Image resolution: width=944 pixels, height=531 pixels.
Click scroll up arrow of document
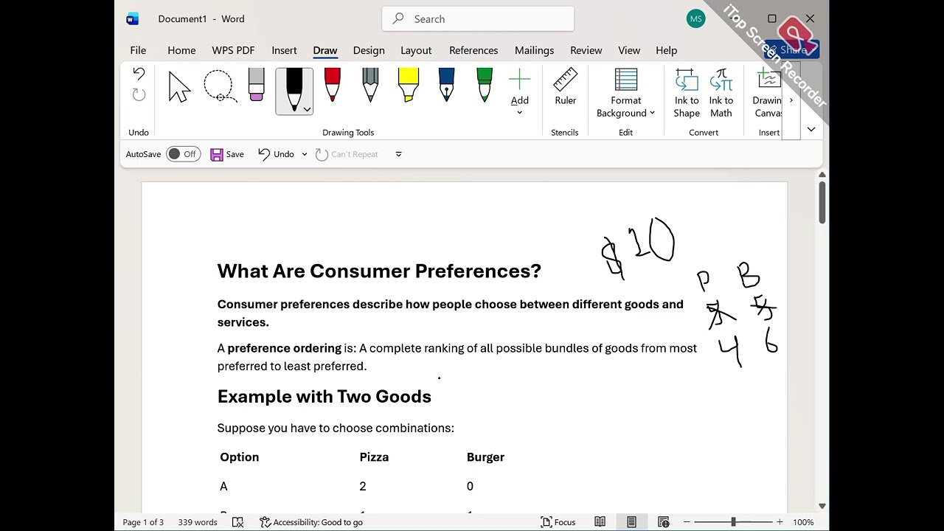[822, 175]
